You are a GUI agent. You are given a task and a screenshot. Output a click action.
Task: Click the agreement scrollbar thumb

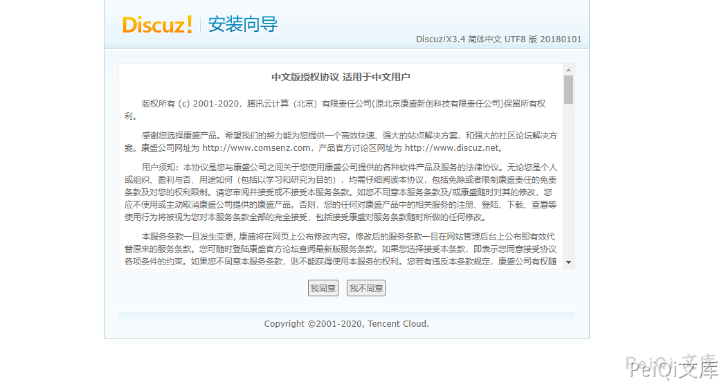pos(568,90)
